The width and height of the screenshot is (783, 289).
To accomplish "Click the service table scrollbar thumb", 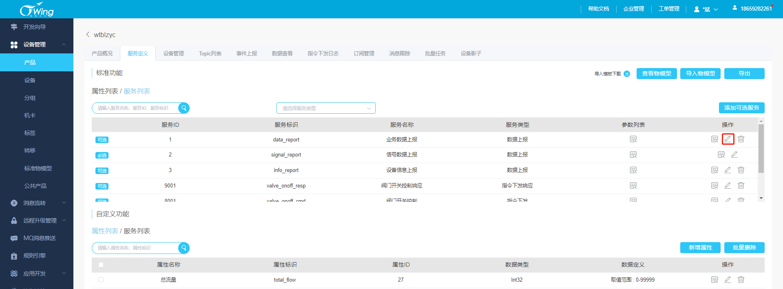I will pos(761,148).
